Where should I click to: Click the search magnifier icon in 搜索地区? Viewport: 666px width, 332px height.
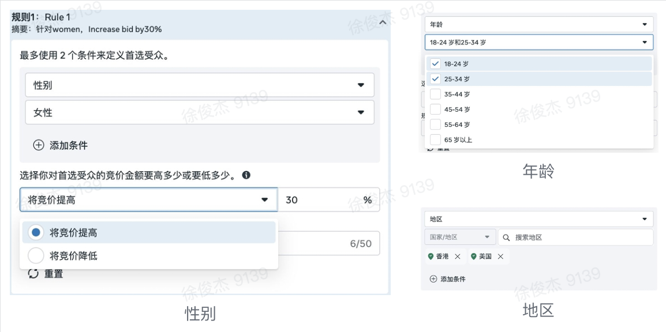(506, 237)
